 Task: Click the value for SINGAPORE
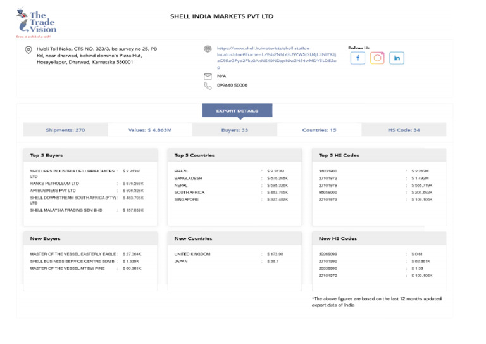coord(278,200)
